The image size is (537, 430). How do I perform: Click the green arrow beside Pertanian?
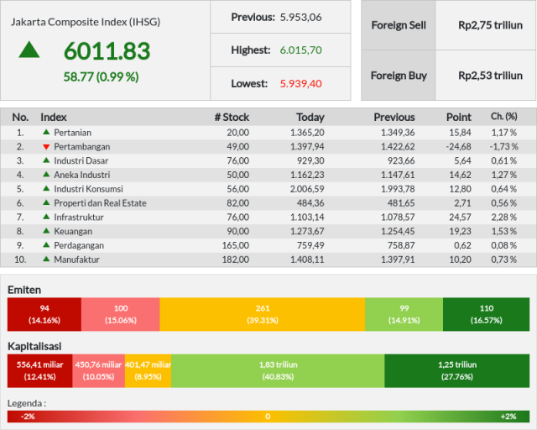(x=46, y=132)
